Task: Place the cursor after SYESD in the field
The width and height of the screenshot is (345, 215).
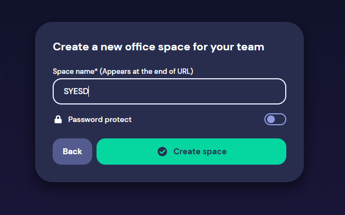Action: tap(89, 91)
